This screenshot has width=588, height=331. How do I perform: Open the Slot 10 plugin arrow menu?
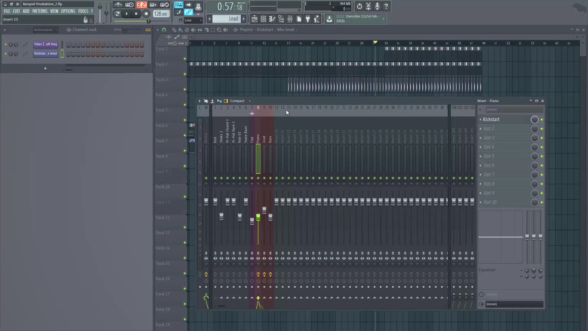click(481, 202)
